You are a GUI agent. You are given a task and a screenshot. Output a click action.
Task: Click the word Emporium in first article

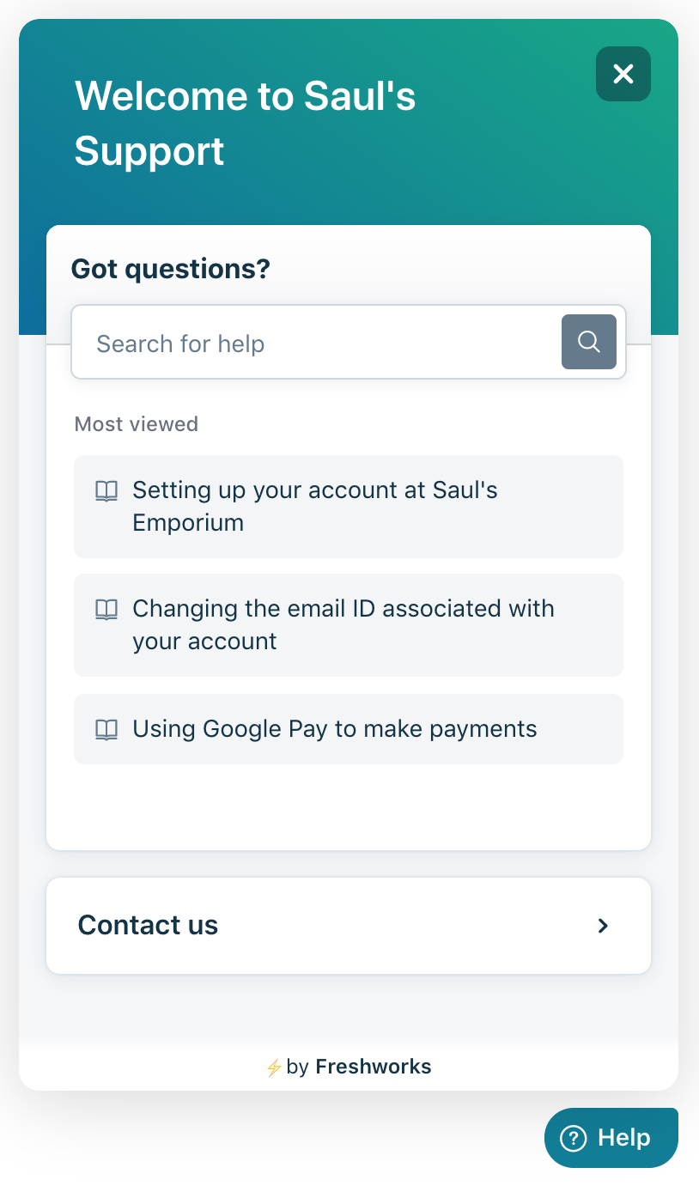tap(188, 523)
